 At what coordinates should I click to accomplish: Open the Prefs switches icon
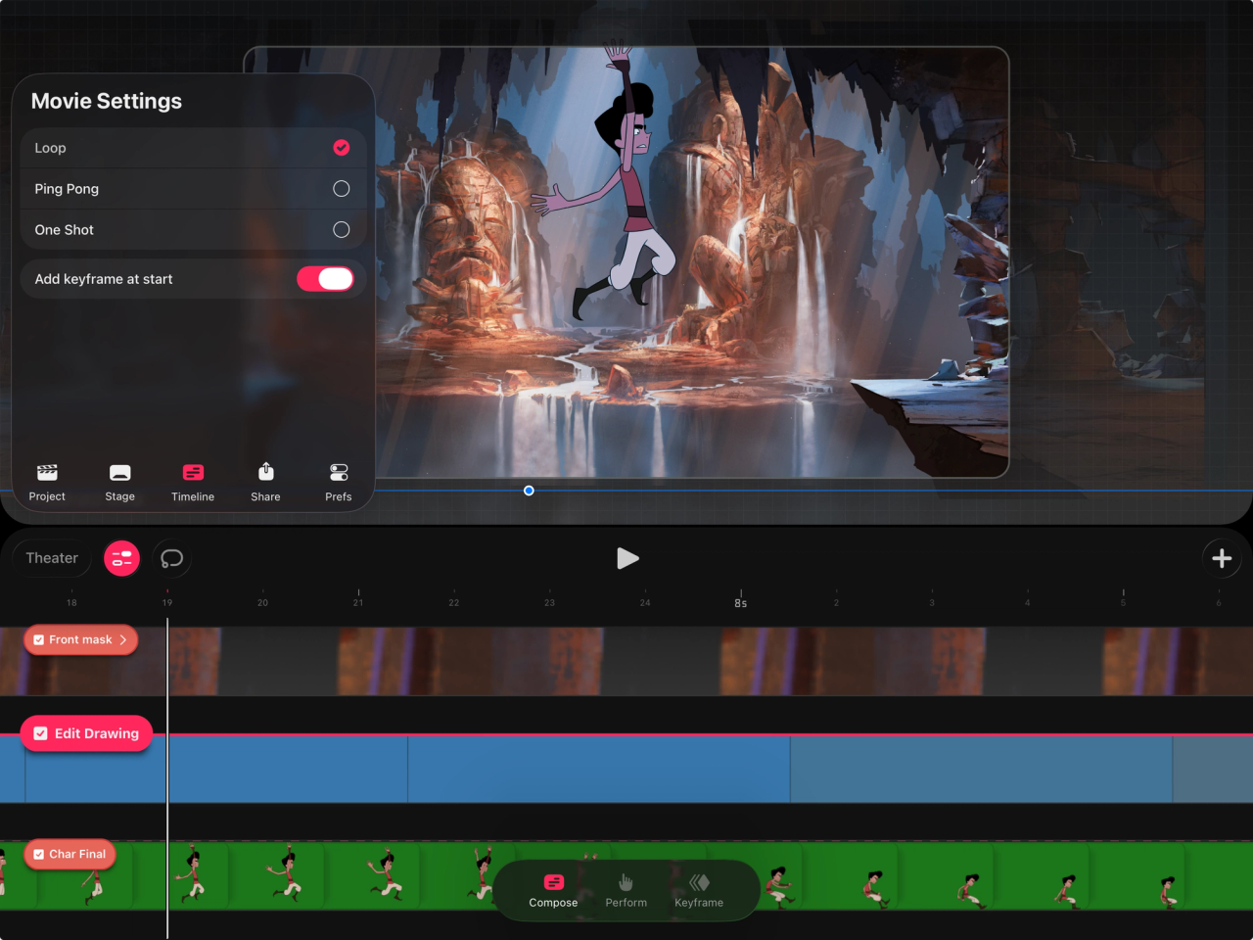338,480
